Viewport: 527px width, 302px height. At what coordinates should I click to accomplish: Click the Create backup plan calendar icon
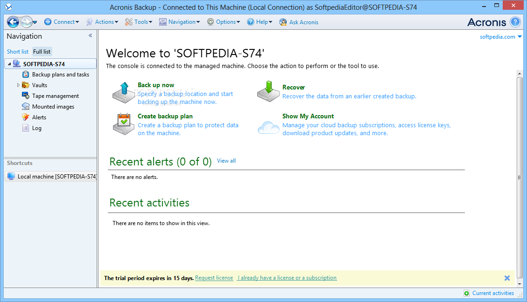pyautogui.click(x=124, y=124)
